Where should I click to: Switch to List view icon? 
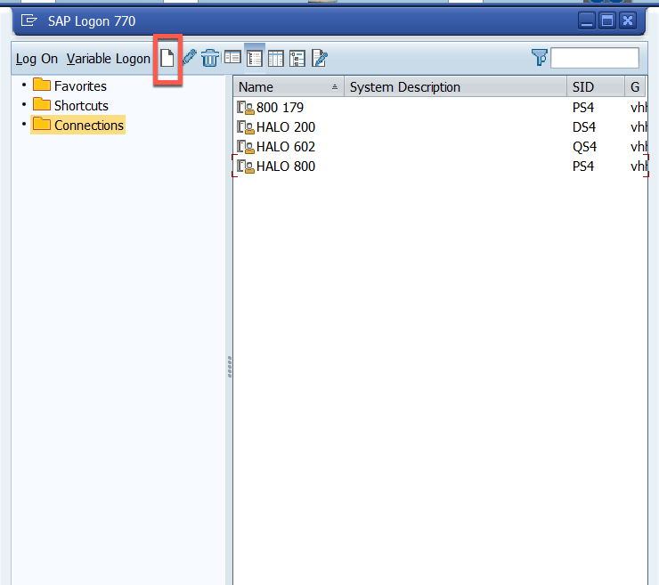pos(254,59)
